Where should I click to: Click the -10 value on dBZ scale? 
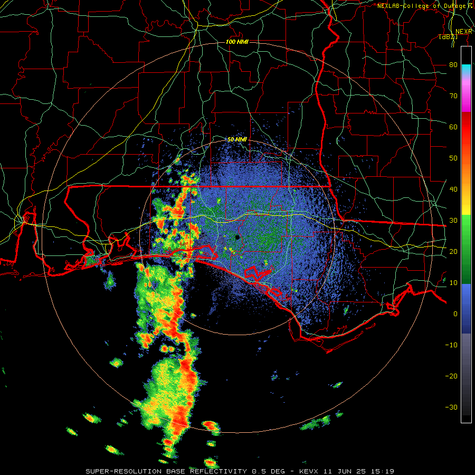(451, 345)
